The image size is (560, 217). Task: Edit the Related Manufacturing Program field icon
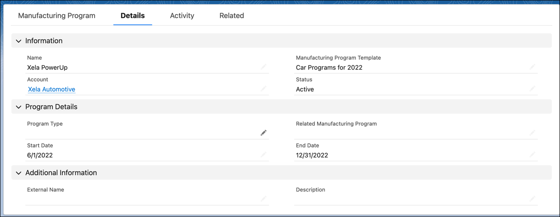[x=533, y=133]
